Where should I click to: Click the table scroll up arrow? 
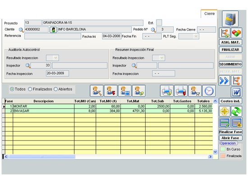215,101
